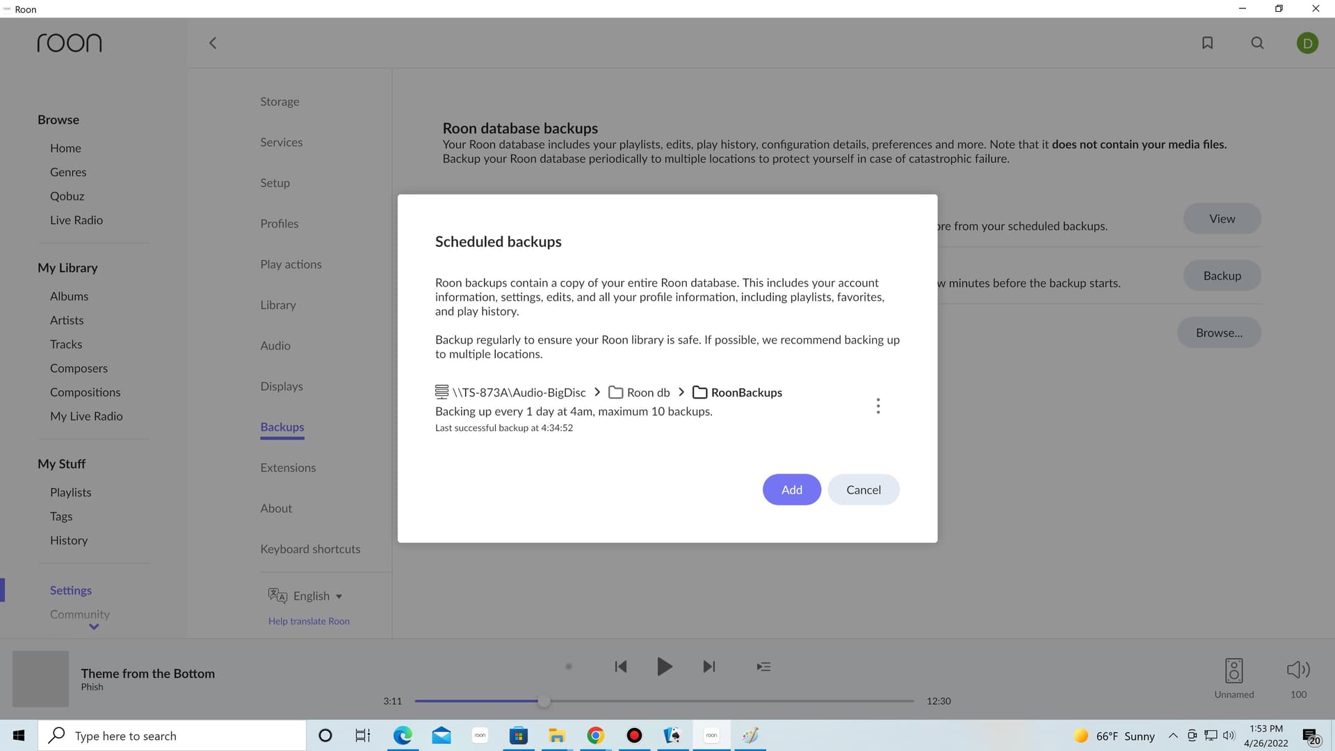The height and width of the screenshot is (751, 1335).
Task: Expand sidebar with down chevron below Community
Action: pyautogui.click(x=94, y=627)
